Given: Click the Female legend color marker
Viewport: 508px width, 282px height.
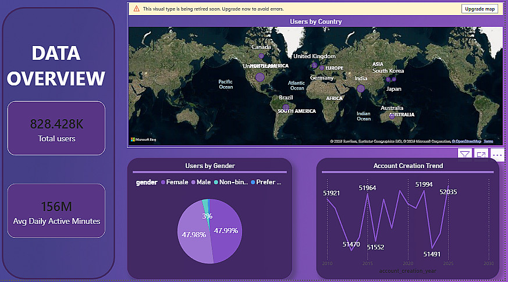Looking at the screenshot, I should tap(163, 182).
